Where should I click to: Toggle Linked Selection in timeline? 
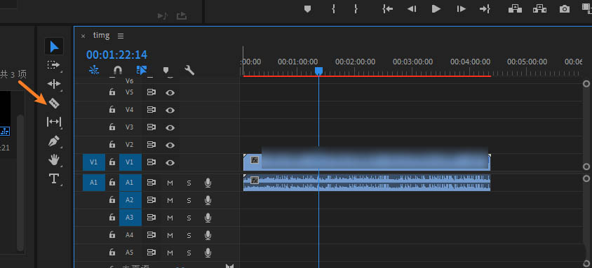(x=142, y=70)
